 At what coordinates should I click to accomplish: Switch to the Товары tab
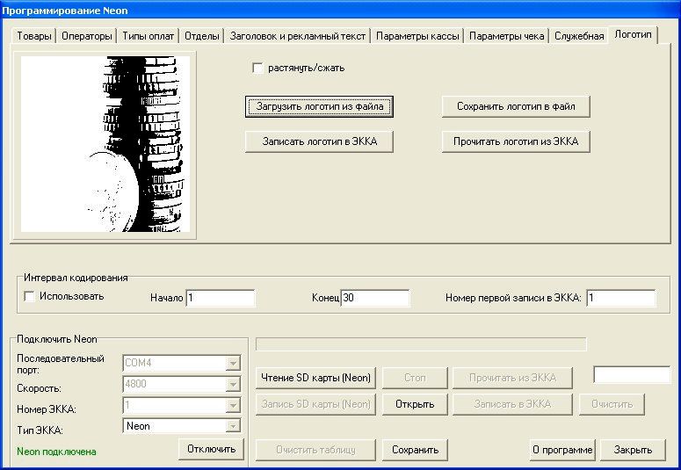34,36
